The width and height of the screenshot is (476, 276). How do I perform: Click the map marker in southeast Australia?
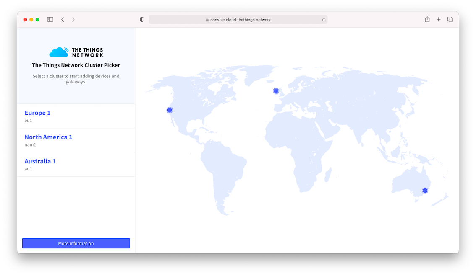tap(425, 191)
